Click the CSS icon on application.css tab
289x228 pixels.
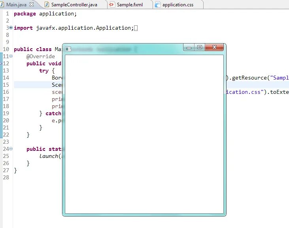point(157,5)
